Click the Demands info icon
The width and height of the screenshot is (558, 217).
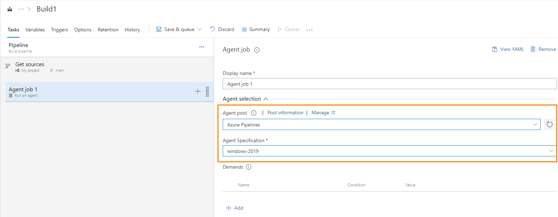(249, 167)
